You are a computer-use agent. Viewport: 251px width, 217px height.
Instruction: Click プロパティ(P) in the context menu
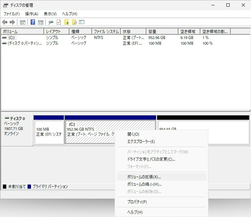pyautogui.click(x=137, y=202)
